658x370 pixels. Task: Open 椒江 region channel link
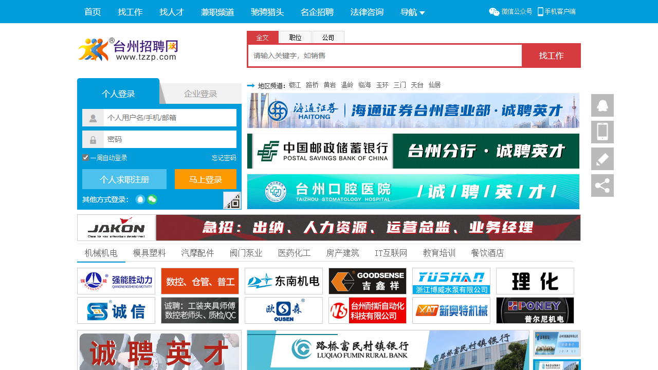point(295,85)
